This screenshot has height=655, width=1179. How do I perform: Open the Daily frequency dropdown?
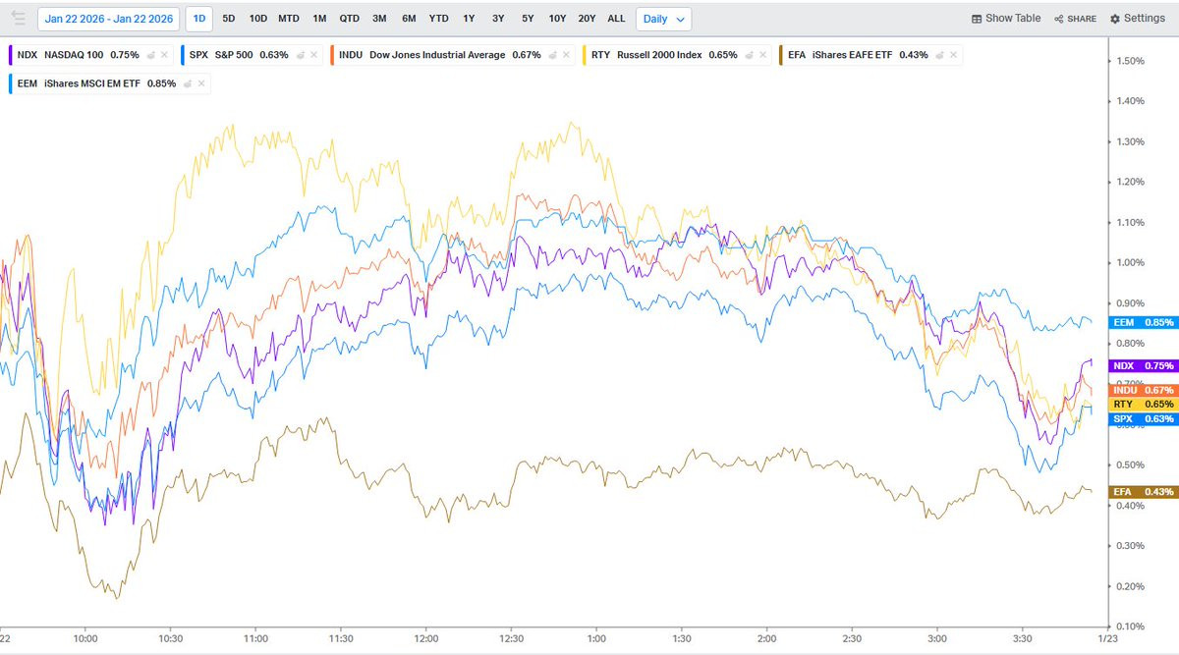[x=664, y=19]
